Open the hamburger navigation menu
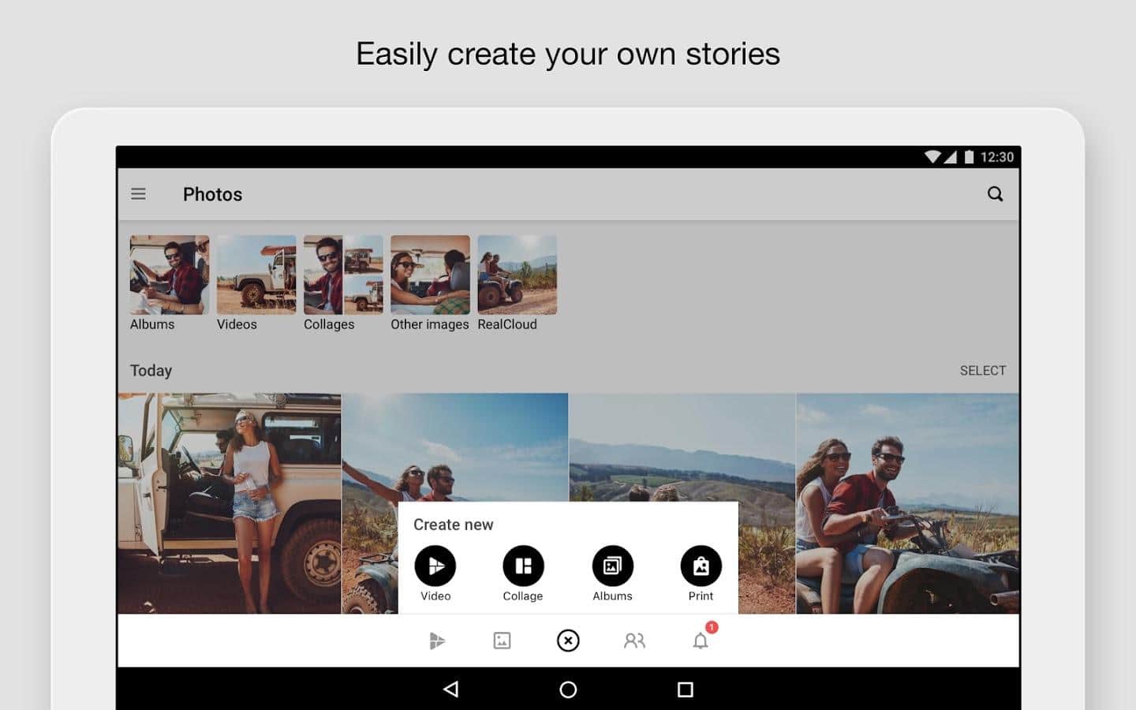Viewport: 1136px width, 710px height. [138, 194]
